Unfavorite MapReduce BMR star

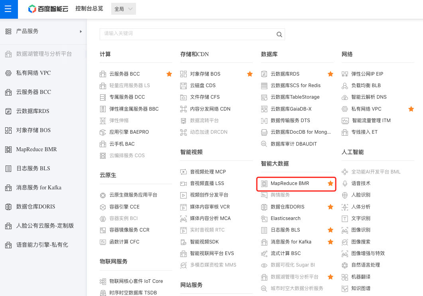(331, 183)
